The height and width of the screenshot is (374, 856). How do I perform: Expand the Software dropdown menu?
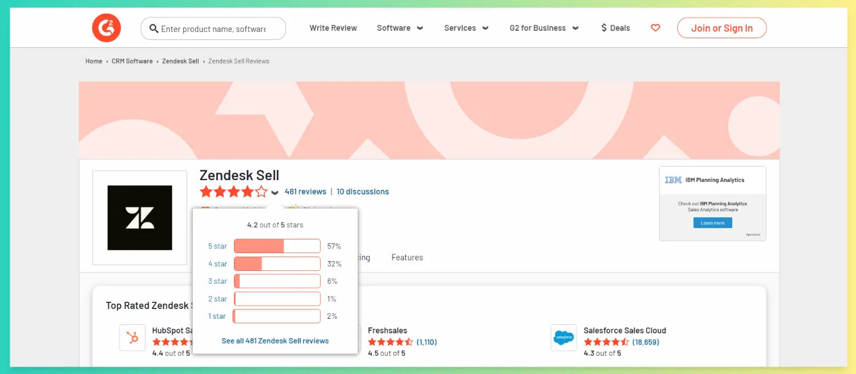pyautogui.click(x=400, y=28)
